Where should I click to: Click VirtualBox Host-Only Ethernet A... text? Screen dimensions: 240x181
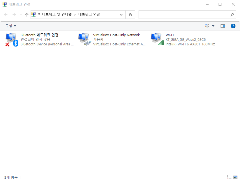pos(119,44)
